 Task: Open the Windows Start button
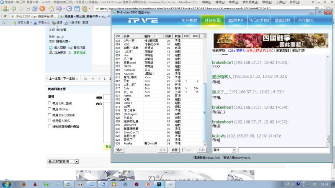[x=7, y=184]
